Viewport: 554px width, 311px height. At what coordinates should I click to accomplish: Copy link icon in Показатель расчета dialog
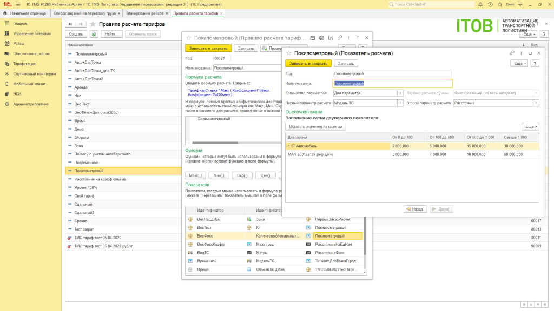click(x=512, y=53)
